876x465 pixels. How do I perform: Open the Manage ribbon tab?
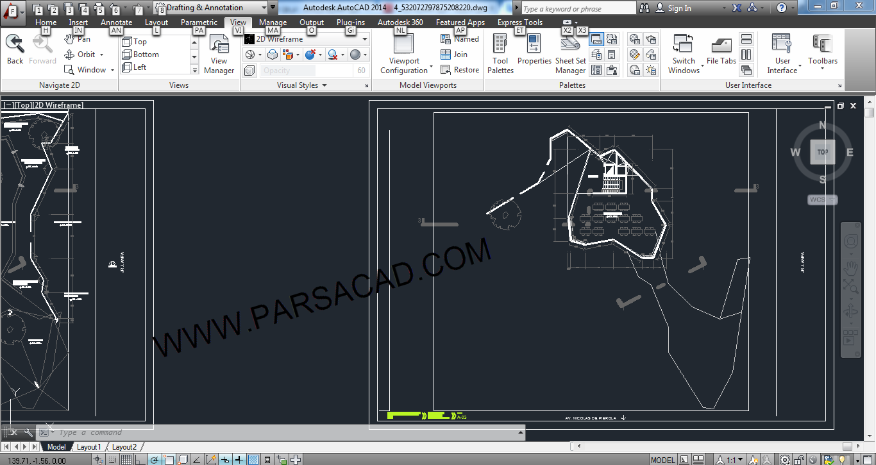coord(273,22)
